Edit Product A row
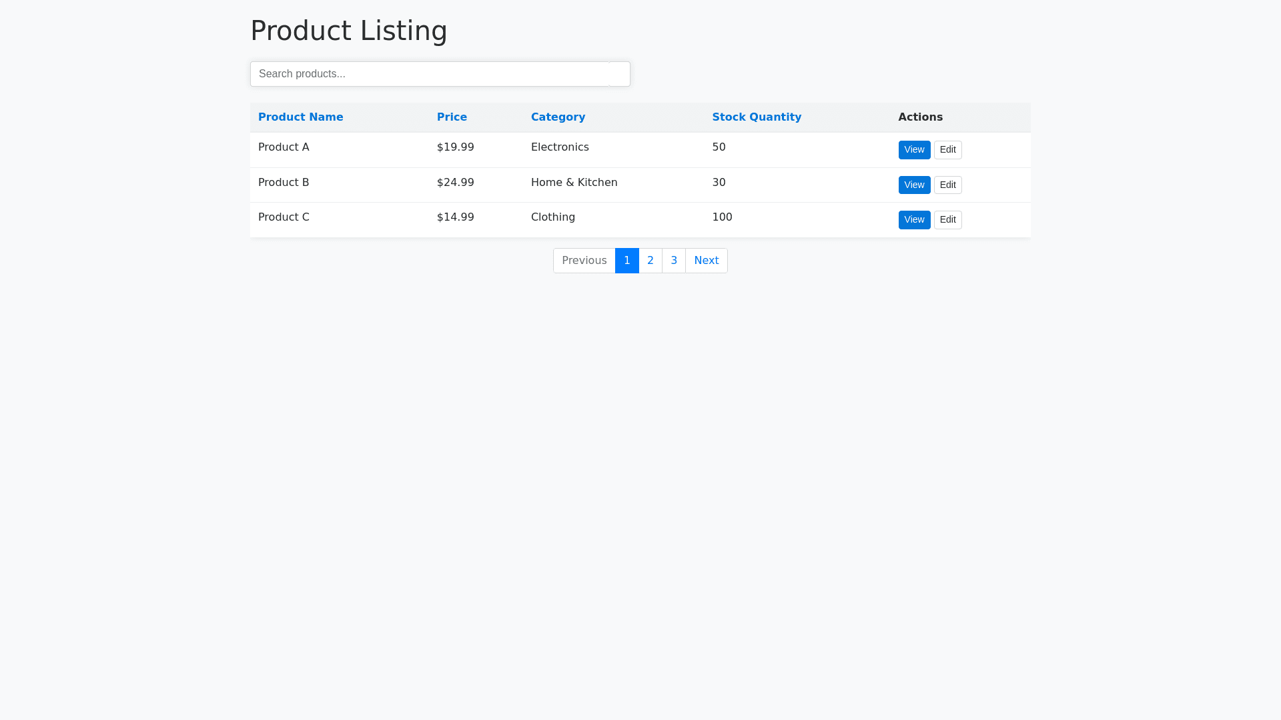Screen dimensions: 1281x720 947,150
